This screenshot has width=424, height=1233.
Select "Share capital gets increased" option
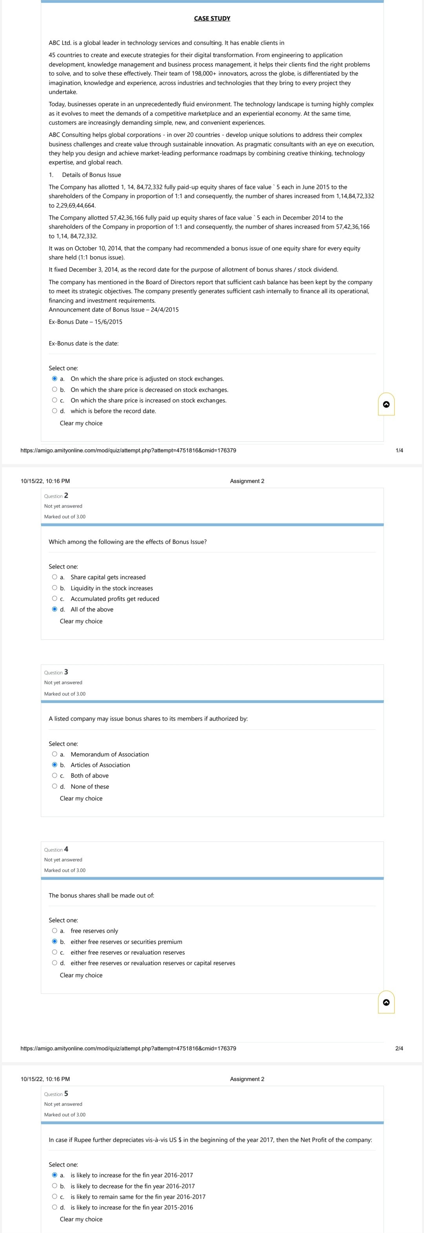click(x=55, y=577)
